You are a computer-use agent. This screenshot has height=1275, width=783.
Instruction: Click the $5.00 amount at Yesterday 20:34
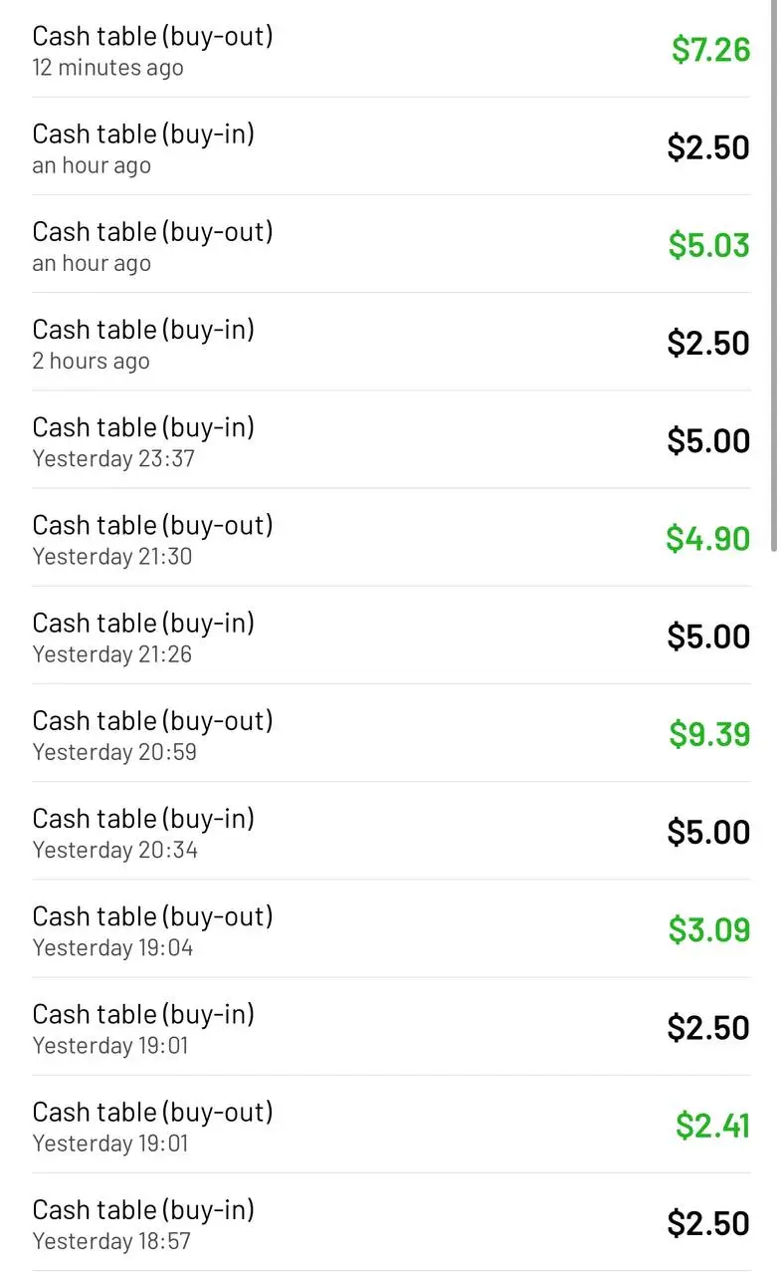pyautogui.click(x=708, y=832)
